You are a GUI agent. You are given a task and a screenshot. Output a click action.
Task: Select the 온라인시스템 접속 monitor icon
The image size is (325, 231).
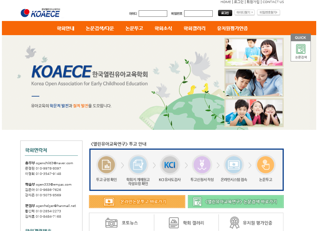pyautogui.click(x=234, y=165)
